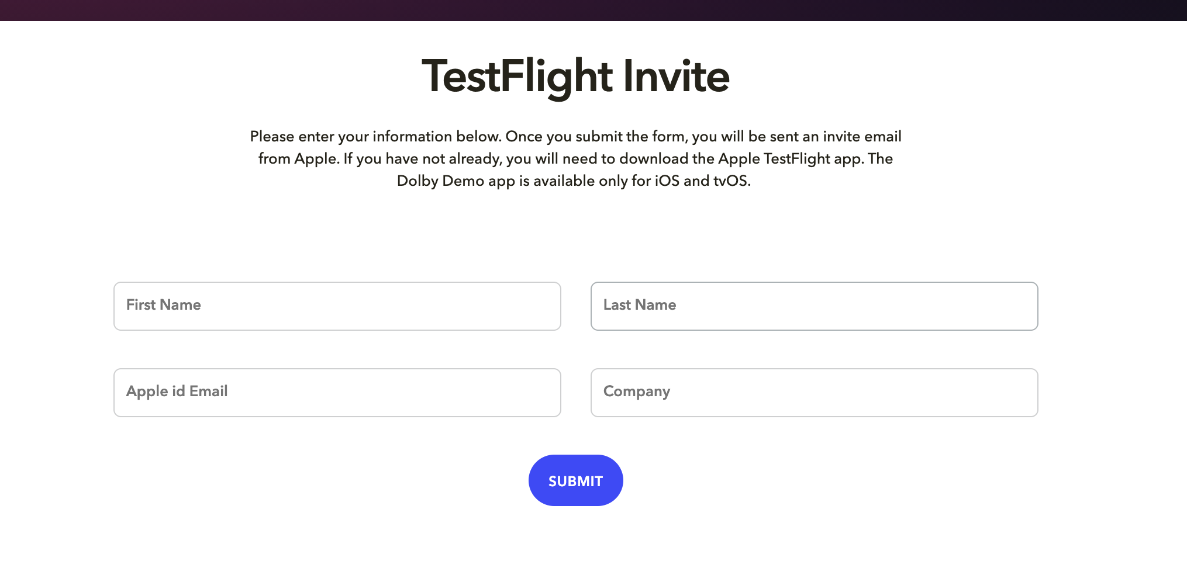Activate the Company input field
This screenshot has height=561, width=1187.
pos(814,393)
